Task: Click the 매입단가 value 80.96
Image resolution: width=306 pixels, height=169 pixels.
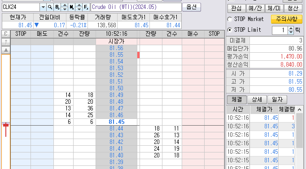Action: tap(276, 49)
